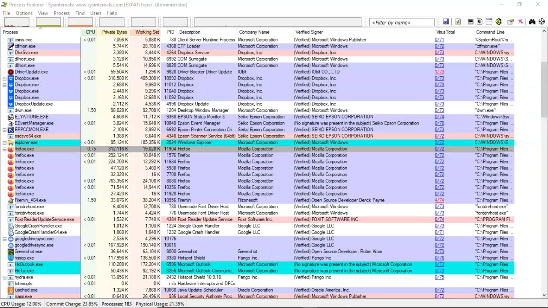This screenshot has width=548, height=308.
Task: Click the jusched.exe Java icon
Action: point(11,290)
